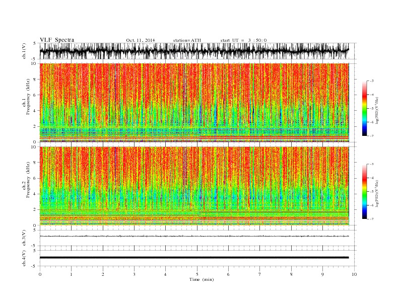The image size is (399, 308).
Task: Click the "-7" label on the ch.2 color bar
Action: (x=372, y=219)
